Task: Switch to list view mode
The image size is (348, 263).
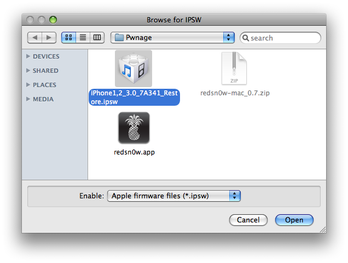Action: click(83, 38)
